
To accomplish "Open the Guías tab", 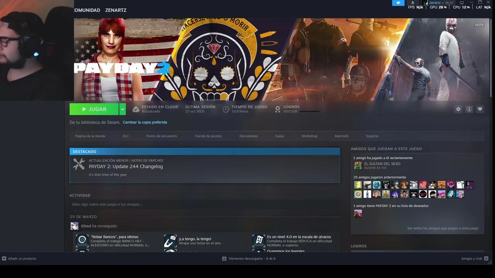I will pyautogui.click(x=280, y=136).
